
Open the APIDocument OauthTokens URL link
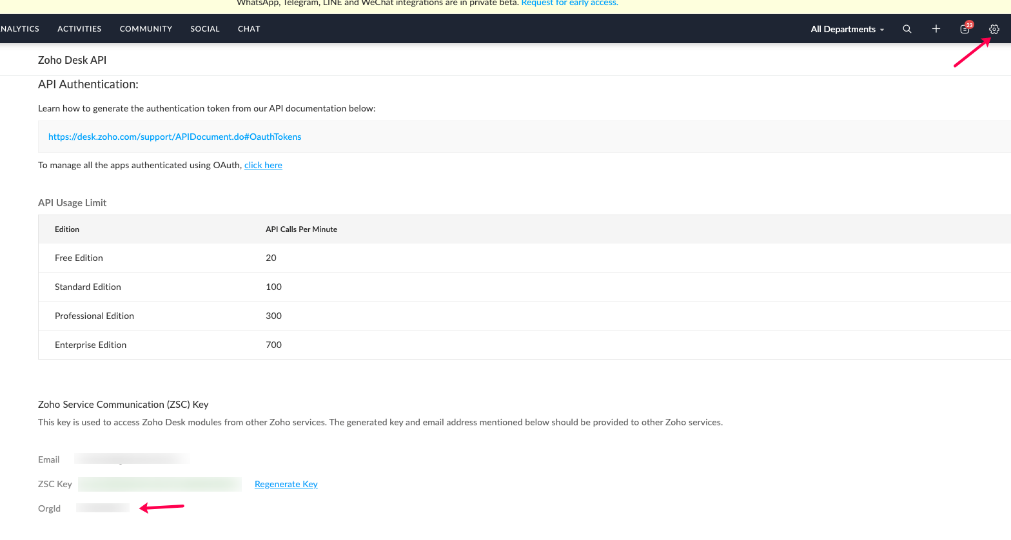coord(175,137)
